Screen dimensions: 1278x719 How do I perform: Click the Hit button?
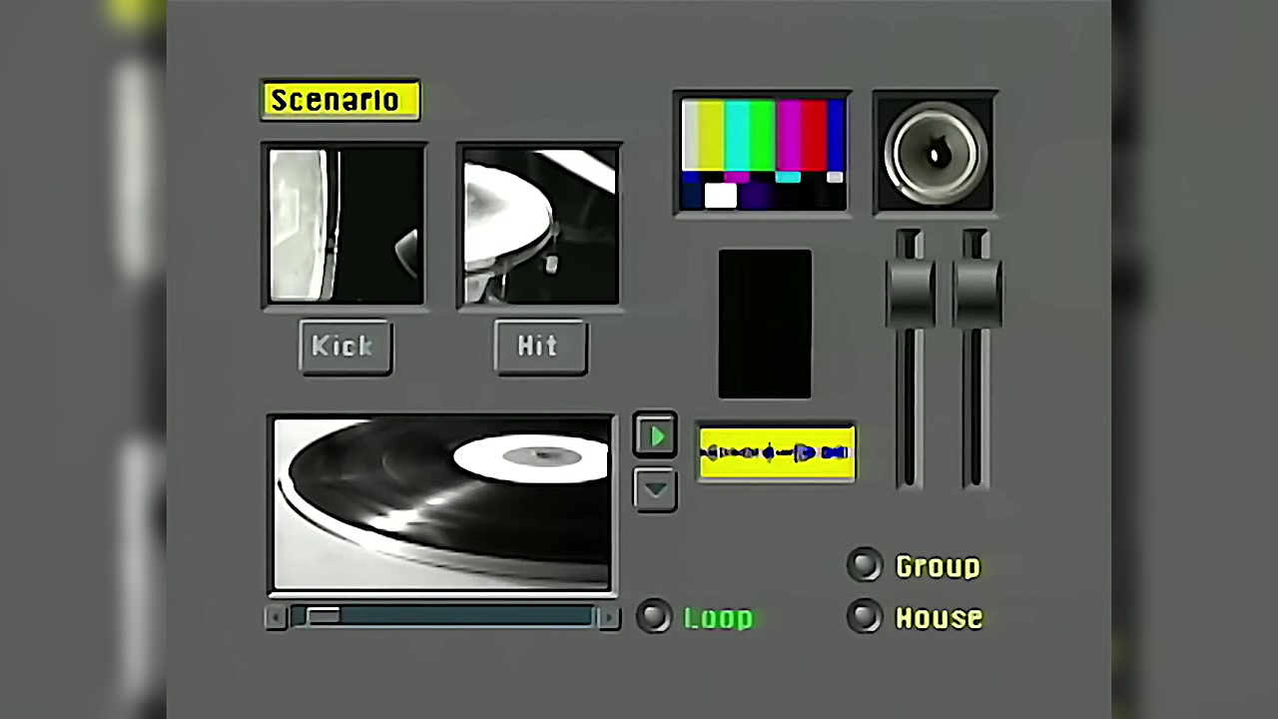pyautogui.click(x=540, y=347)
